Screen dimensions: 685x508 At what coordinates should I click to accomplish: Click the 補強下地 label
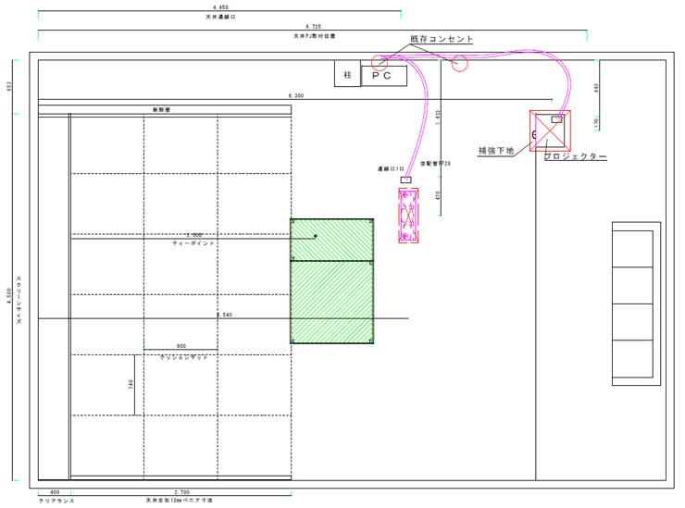495,149
